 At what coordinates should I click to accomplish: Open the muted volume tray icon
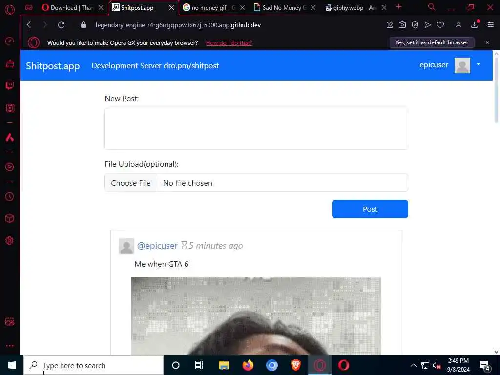click(437, 365)
